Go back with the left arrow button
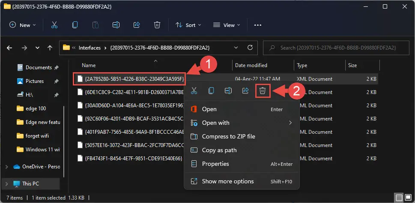Image resolution: width=415 pixels, height=203 pixels. [x=9, y=48]
